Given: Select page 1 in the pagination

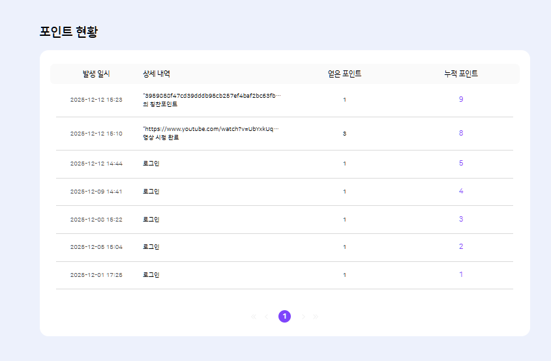Looking at the screenshot, I should 284,317.
